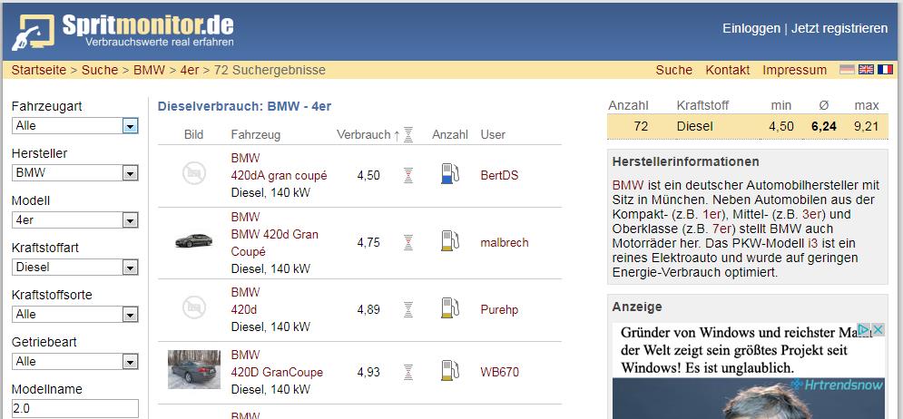This screenshot has width=903, height=419.
Task: Open fuel pump icon for BertDS
Action: click(x=449, y=174)
